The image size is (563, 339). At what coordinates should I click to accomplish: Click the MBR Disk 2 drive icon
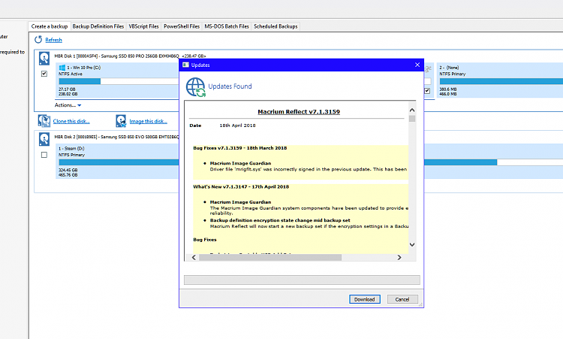pos(44,139)
